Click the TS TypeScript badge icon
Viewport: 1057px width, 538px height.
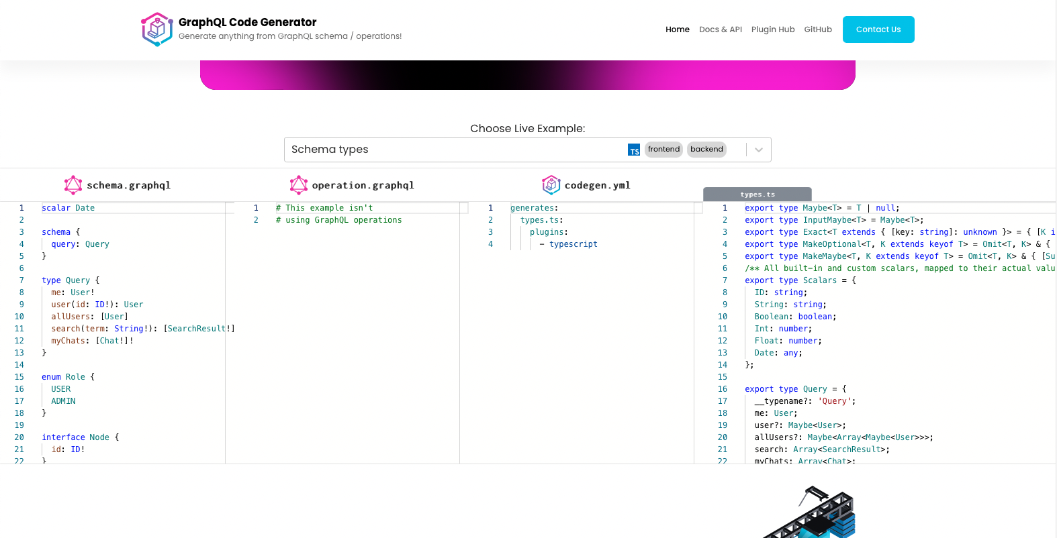pyautogui.click(x=634, y=150)
